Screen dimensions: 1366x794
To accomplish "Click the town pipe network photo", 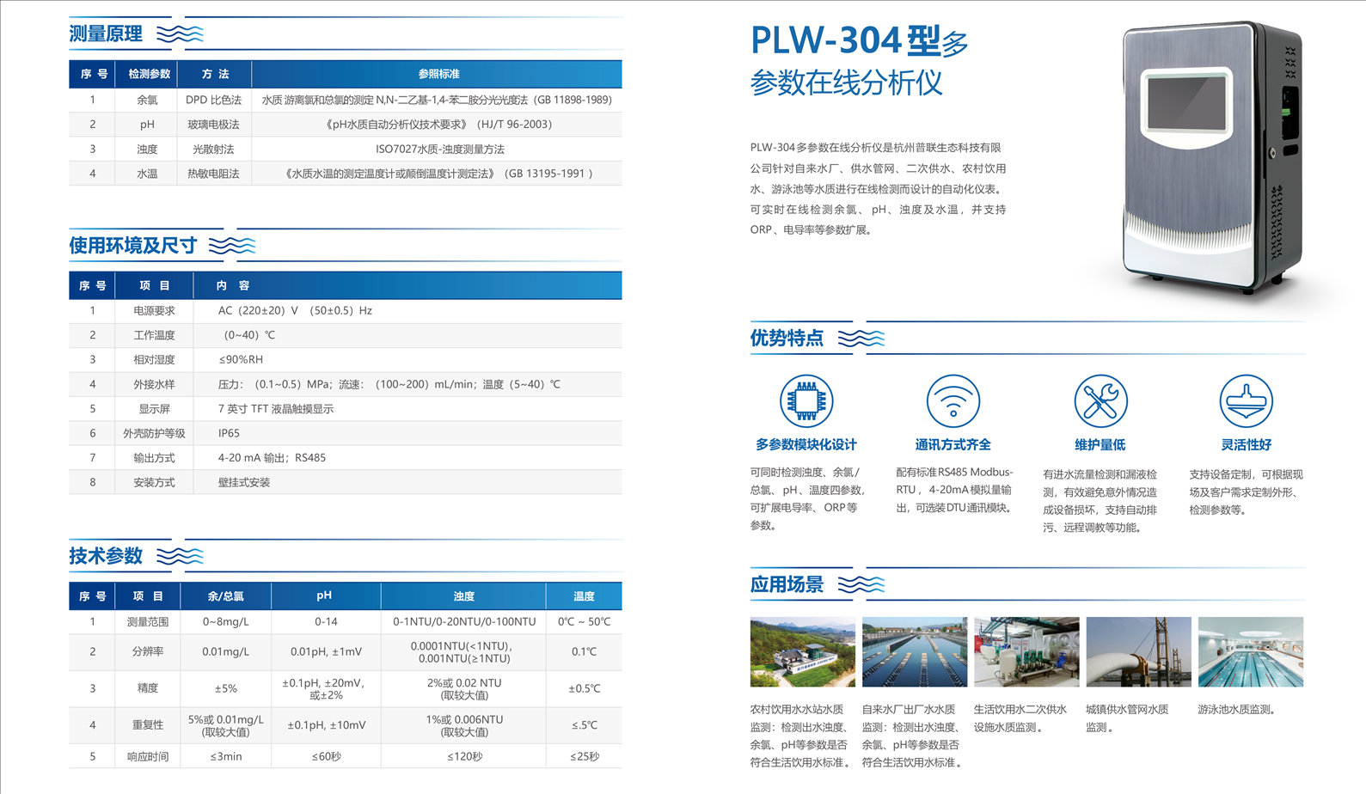I will [1139, 651].
